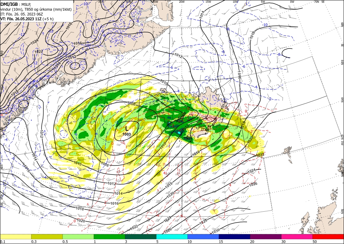Select the medium green 1–3 mm legend swatch
The width and height of the screenshot is (344, 244).
(x=109, y=236)
